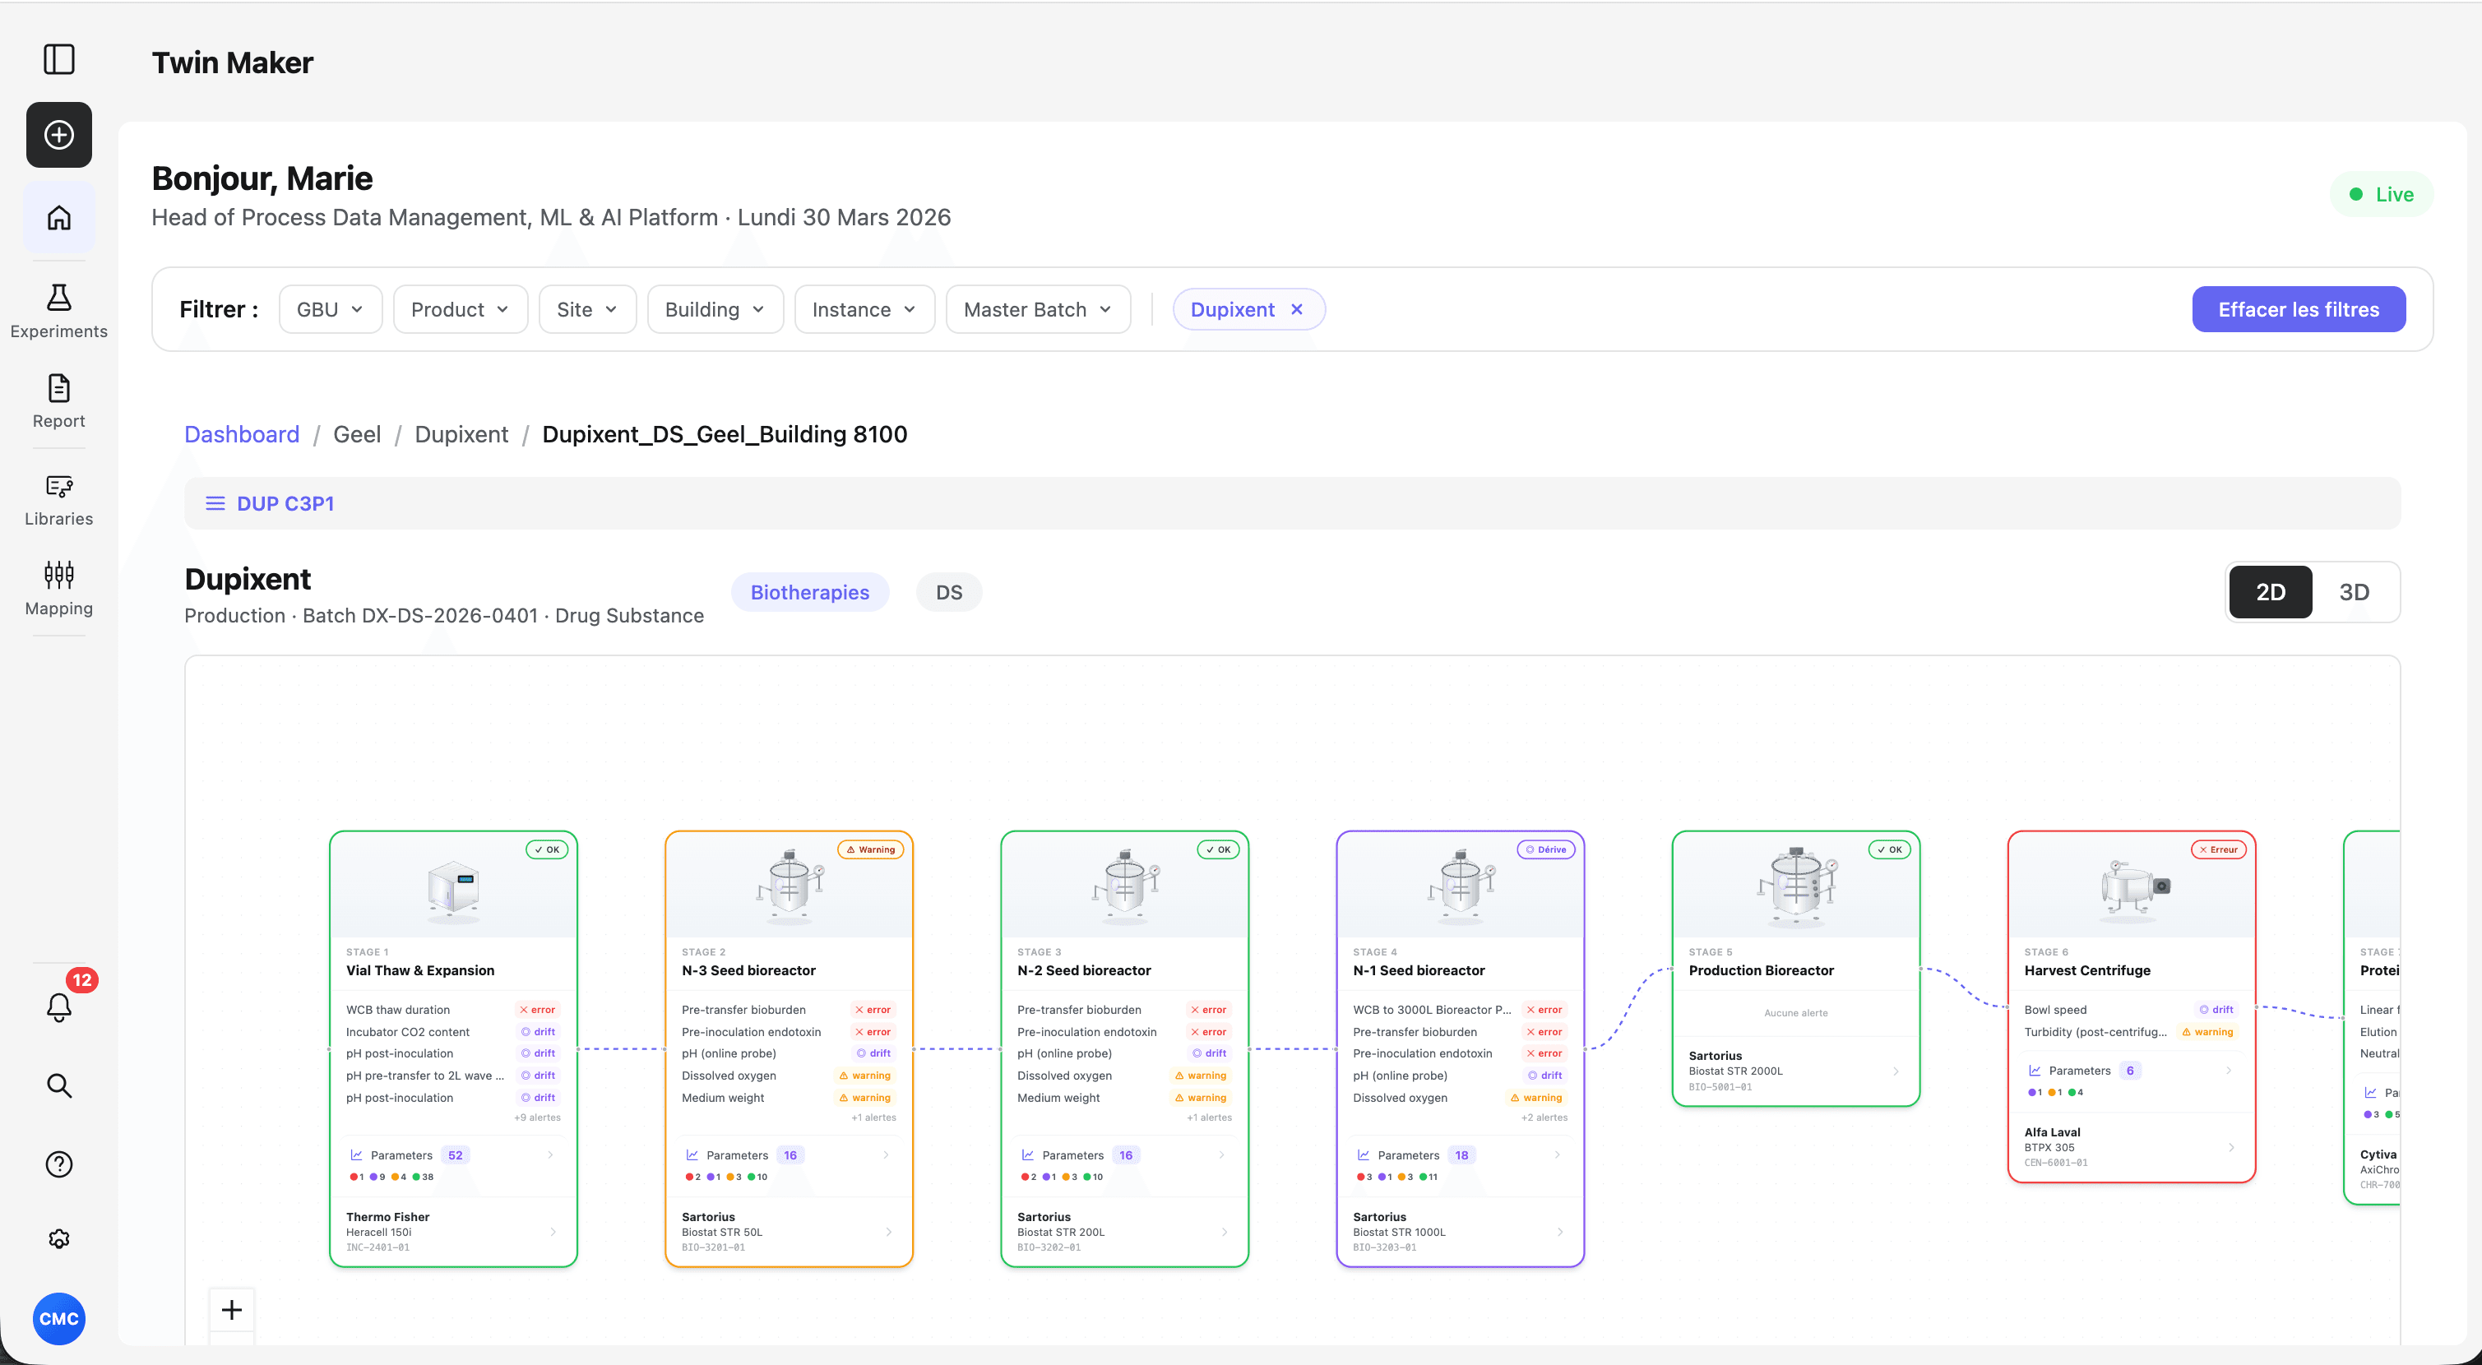
Task: Go to Dashboard breadcrumb link
Action: coord(242,434)
